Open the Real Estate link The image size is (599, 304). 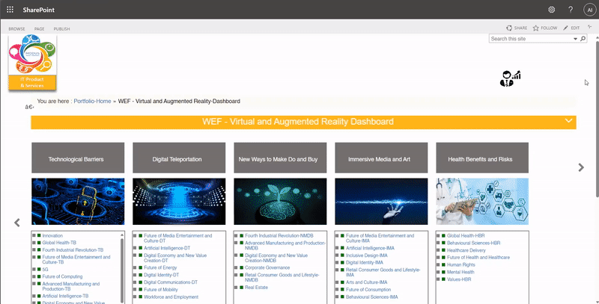tap(256, 288)
